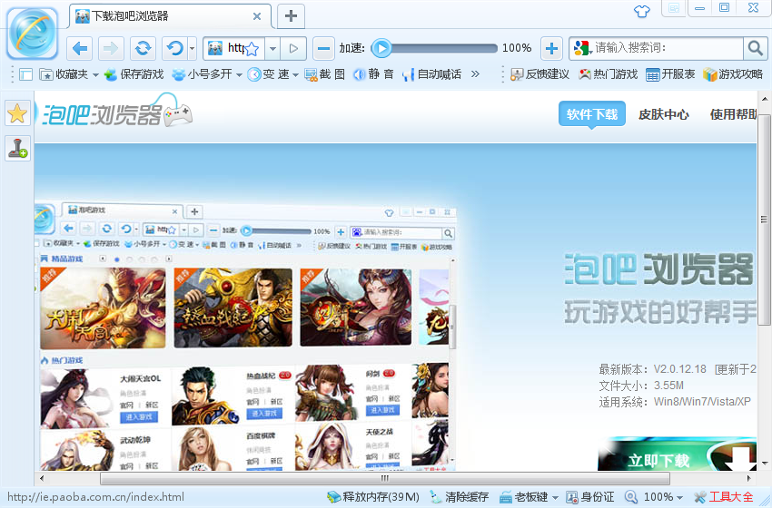Open 工具大全 toolbox
The image size is (772, 508).
click(x=724, y=497)
